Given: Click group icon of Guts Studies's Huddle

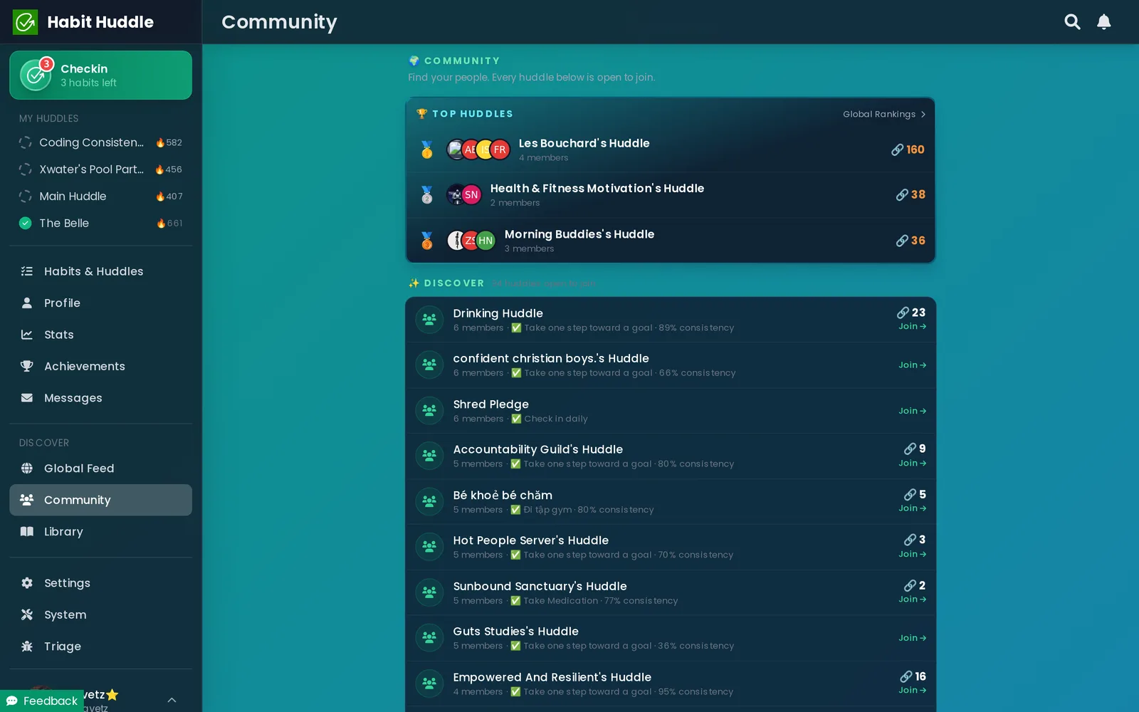Looking at the screenshot, I should (429, 638).
